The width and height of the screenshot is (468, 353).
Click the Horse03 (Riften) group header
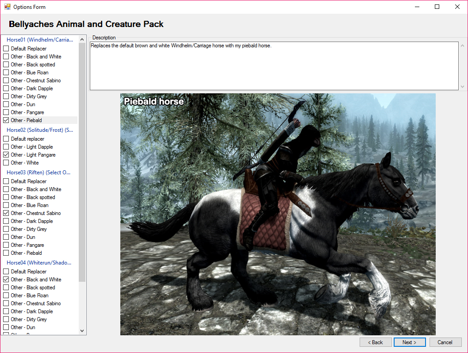point(38,173)
